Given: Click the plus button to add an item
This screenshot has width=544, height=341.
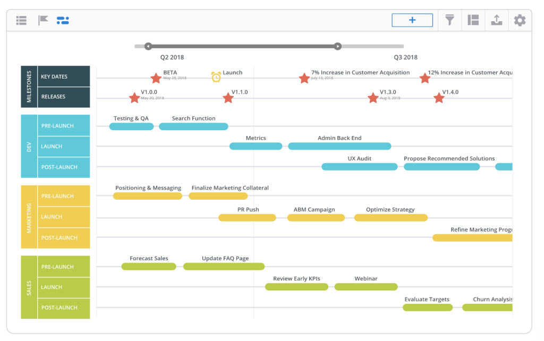Looking at the screenshot, I should coord(412,20).
